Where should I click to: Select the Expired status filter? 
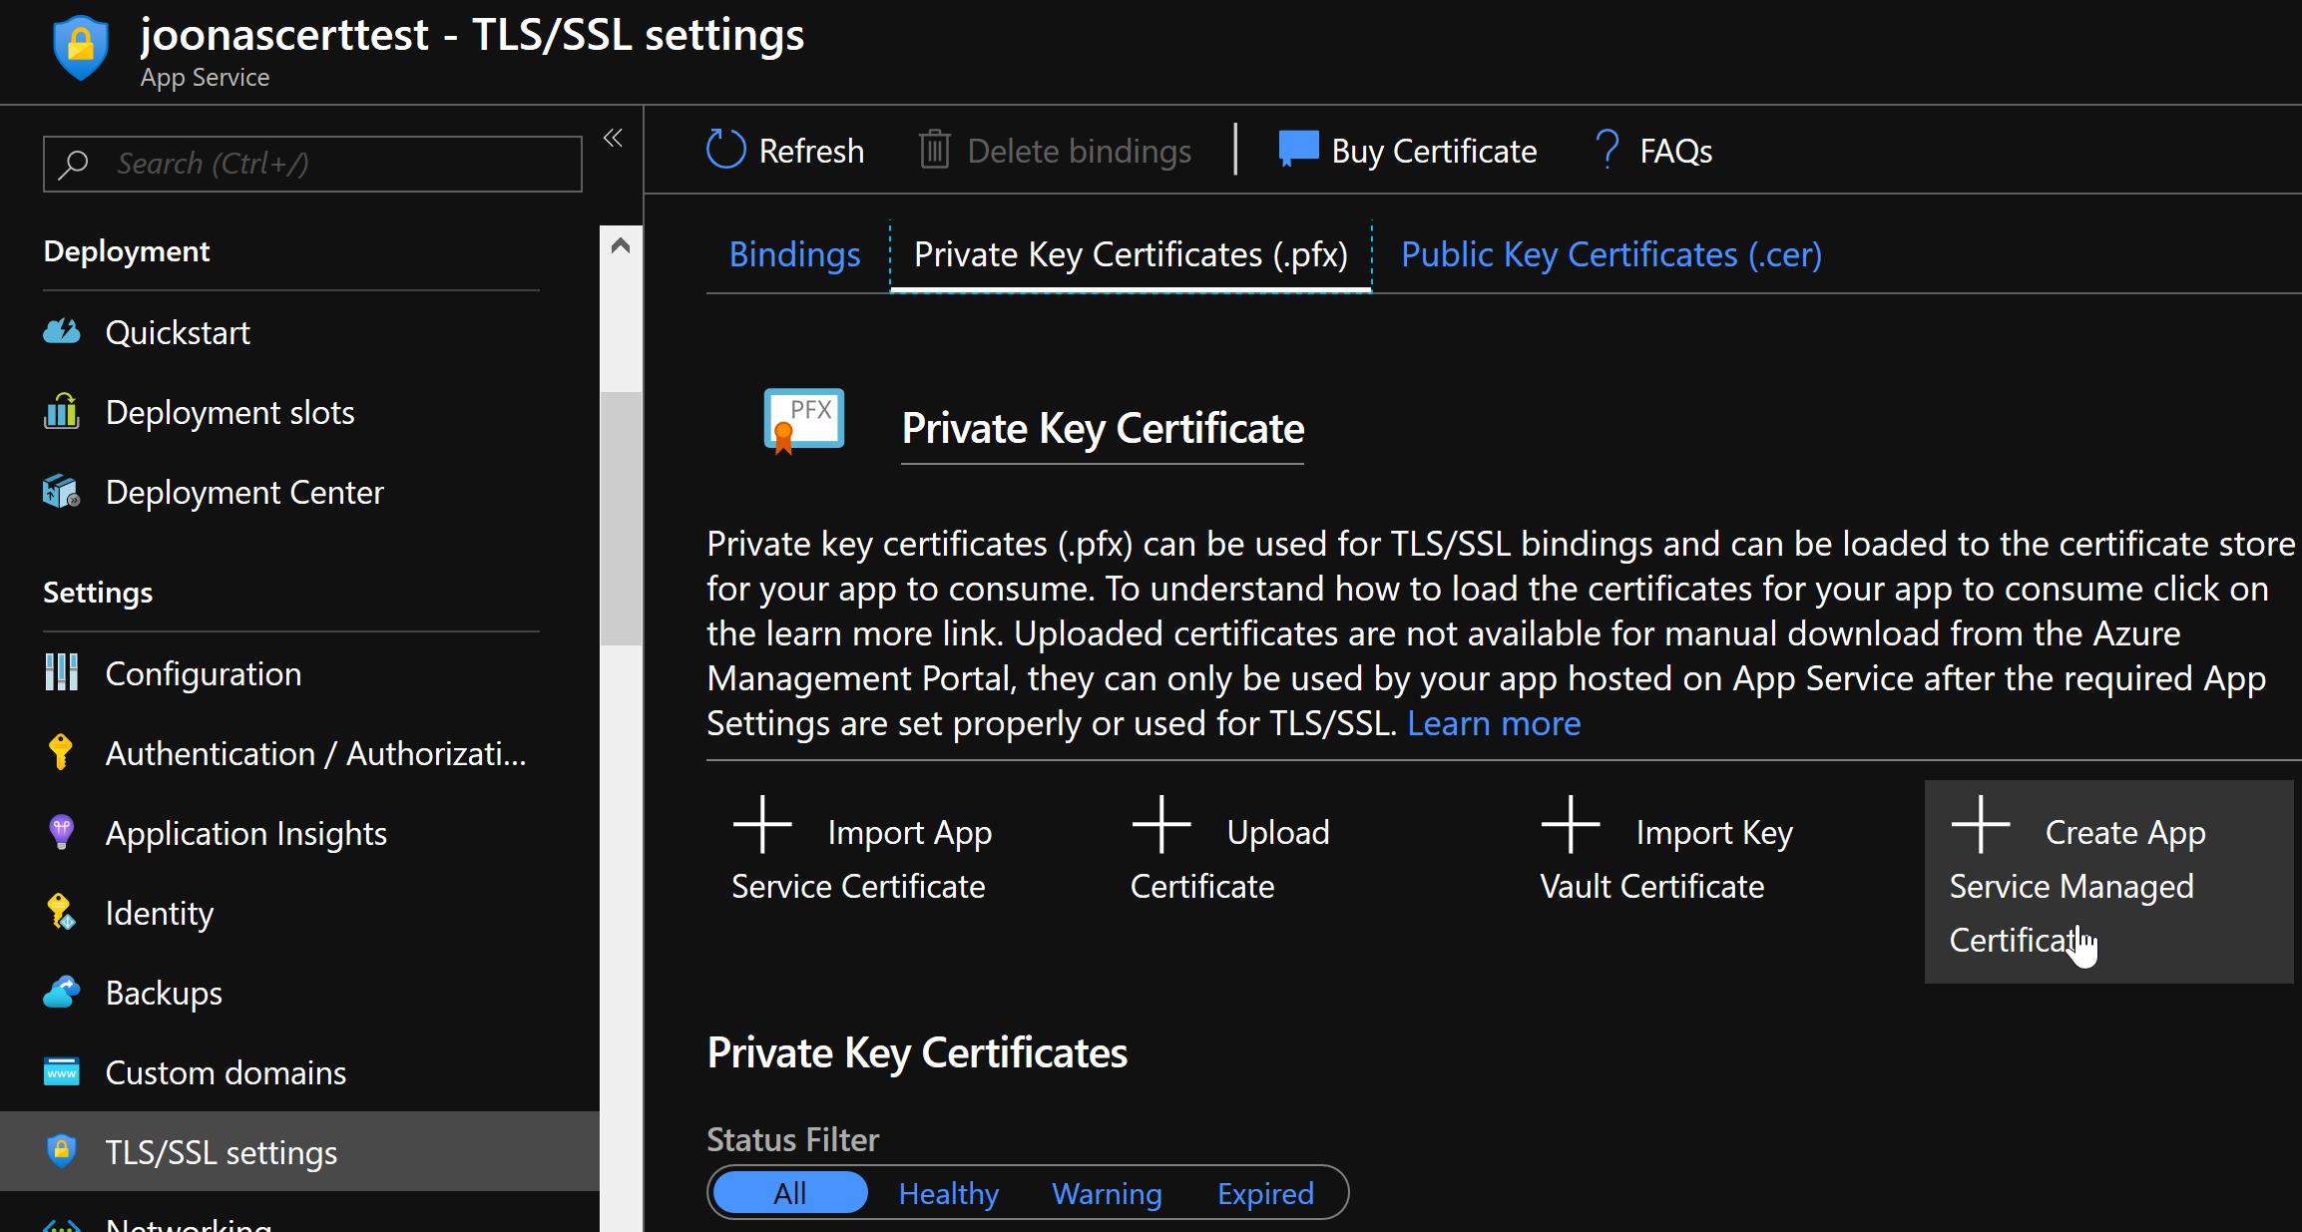(x=1264, y=1193)
